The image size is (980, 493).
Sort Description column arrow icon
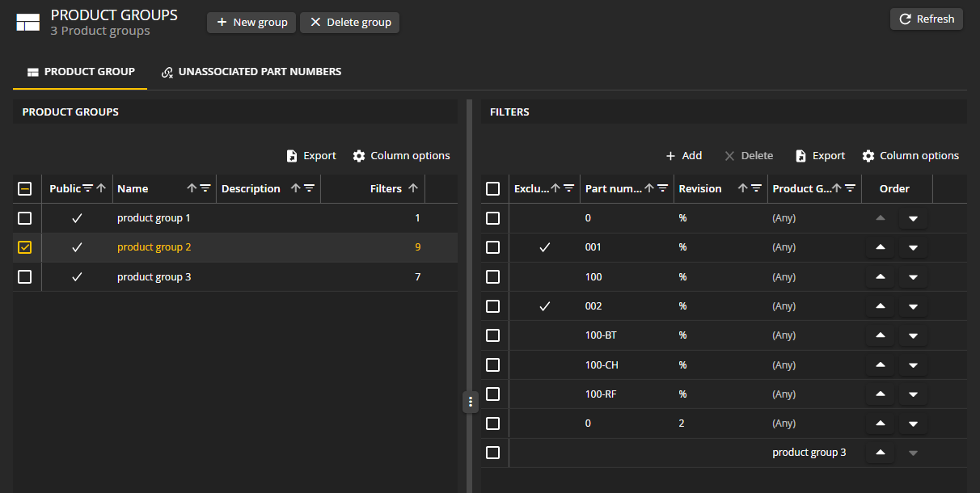click(x=295, y=188)
